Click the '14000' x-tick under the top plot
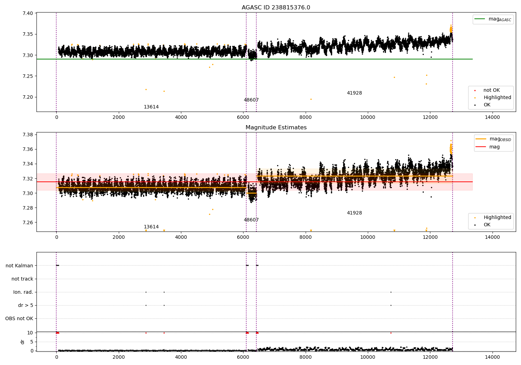521x365 pixels. (x=492, y=117)
